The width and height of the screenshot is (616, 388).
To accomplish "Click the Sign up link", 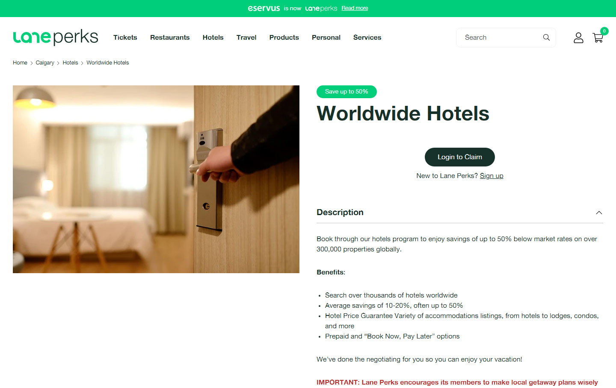I will pyautogui.click(x=492, y=176).
